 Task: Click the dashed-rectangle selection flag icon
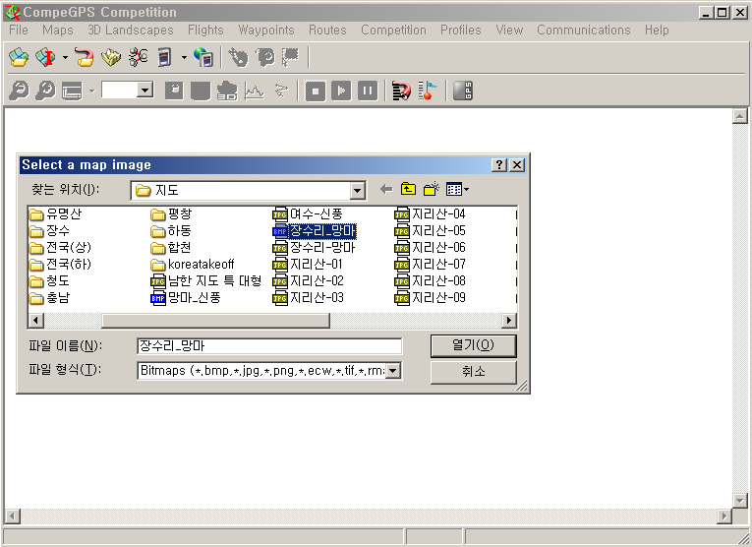(291, 58)
